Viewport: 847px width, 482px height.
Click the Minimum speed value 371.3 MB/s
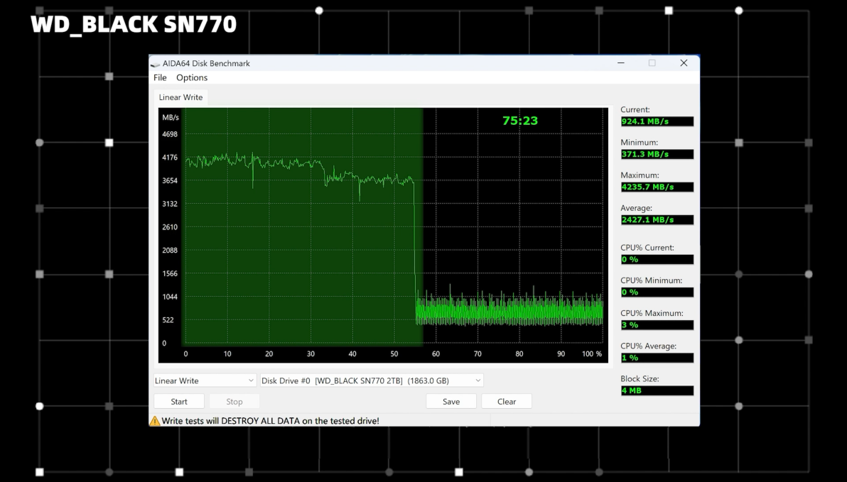coord(656,154)
